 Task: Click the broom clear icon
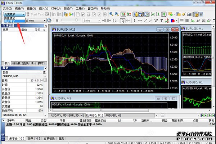184,14
